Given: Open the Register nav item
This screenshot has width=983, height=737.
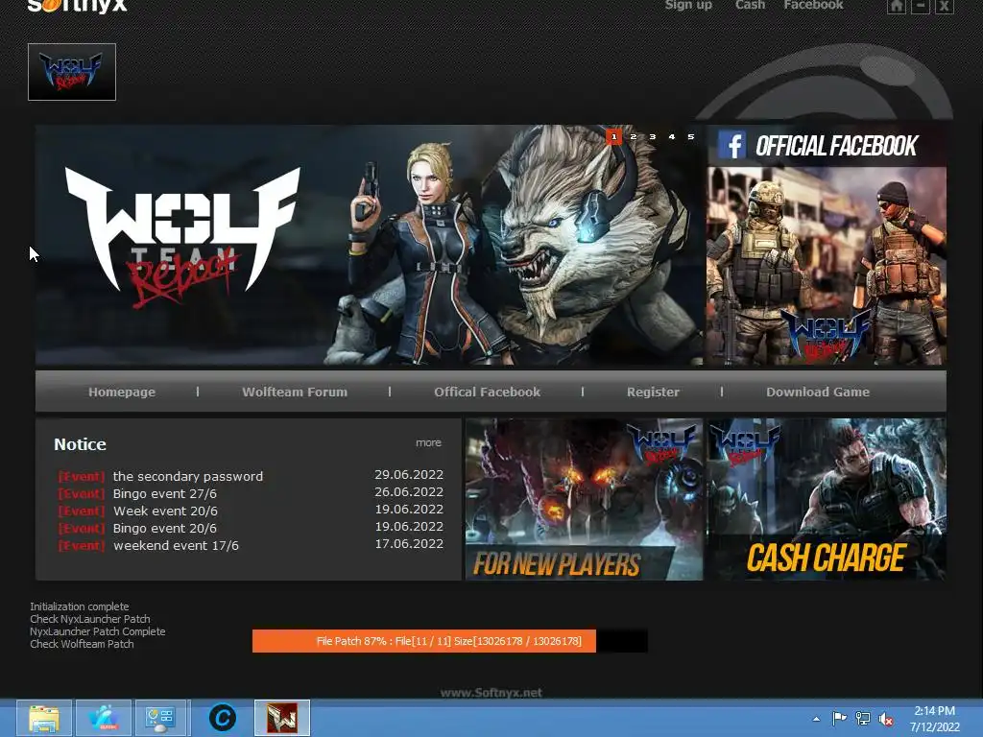Looking at the screenshot, I should [653, 392].
